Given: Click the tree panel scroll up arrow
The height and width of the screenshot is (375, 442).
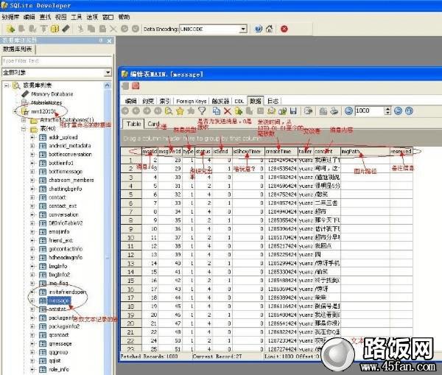Looking at the screenshot, I should coord(107,85).
